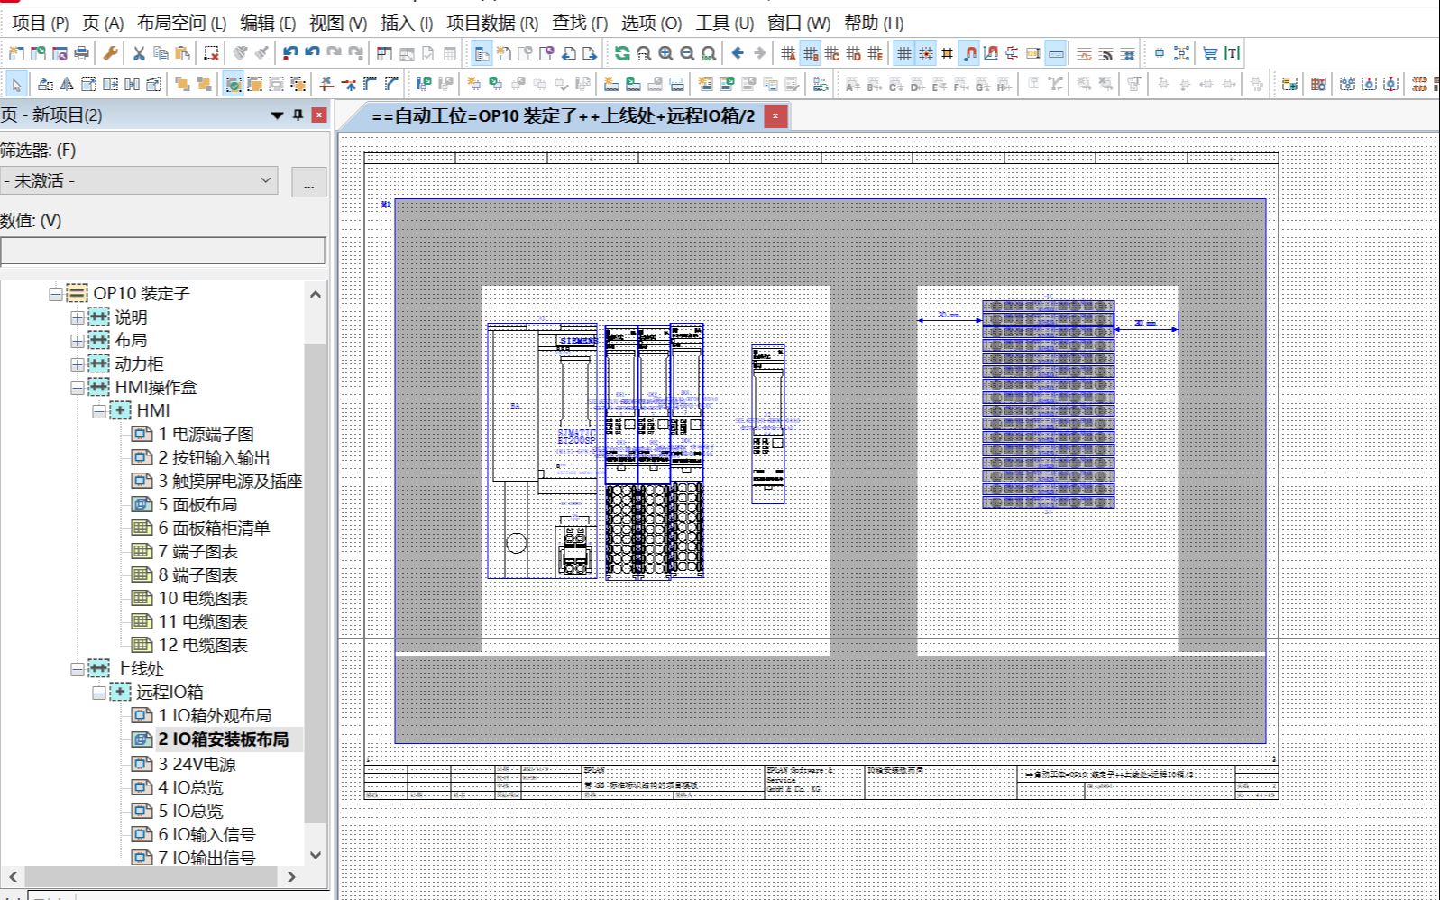
Task: Click the blue Back navigation arrow
Action: tap(738, 54)
